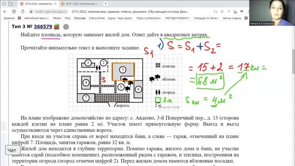Open the МЕТОДИЧЕСКАЯ К bookmark

point(178,18)
